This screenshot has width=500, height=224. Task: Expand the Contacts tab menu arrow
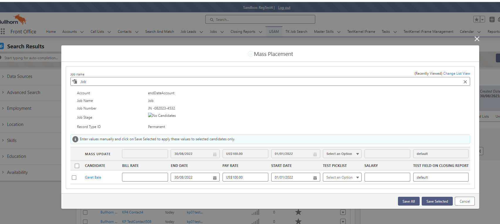(x=137, y=32)
